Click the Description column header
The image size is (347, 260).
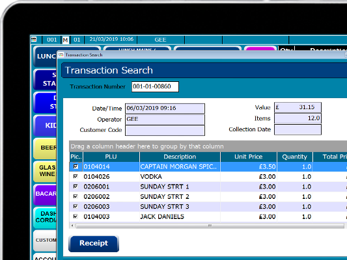pos(180,157)
